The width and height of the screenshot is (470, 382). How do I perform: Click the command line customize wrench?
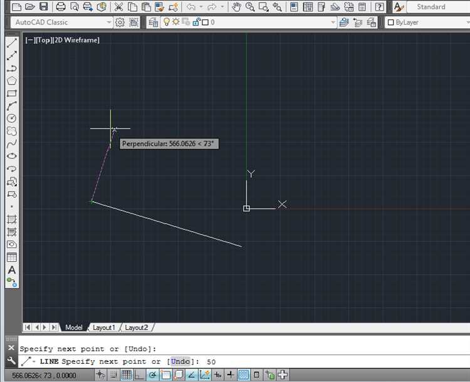[11, 361]
